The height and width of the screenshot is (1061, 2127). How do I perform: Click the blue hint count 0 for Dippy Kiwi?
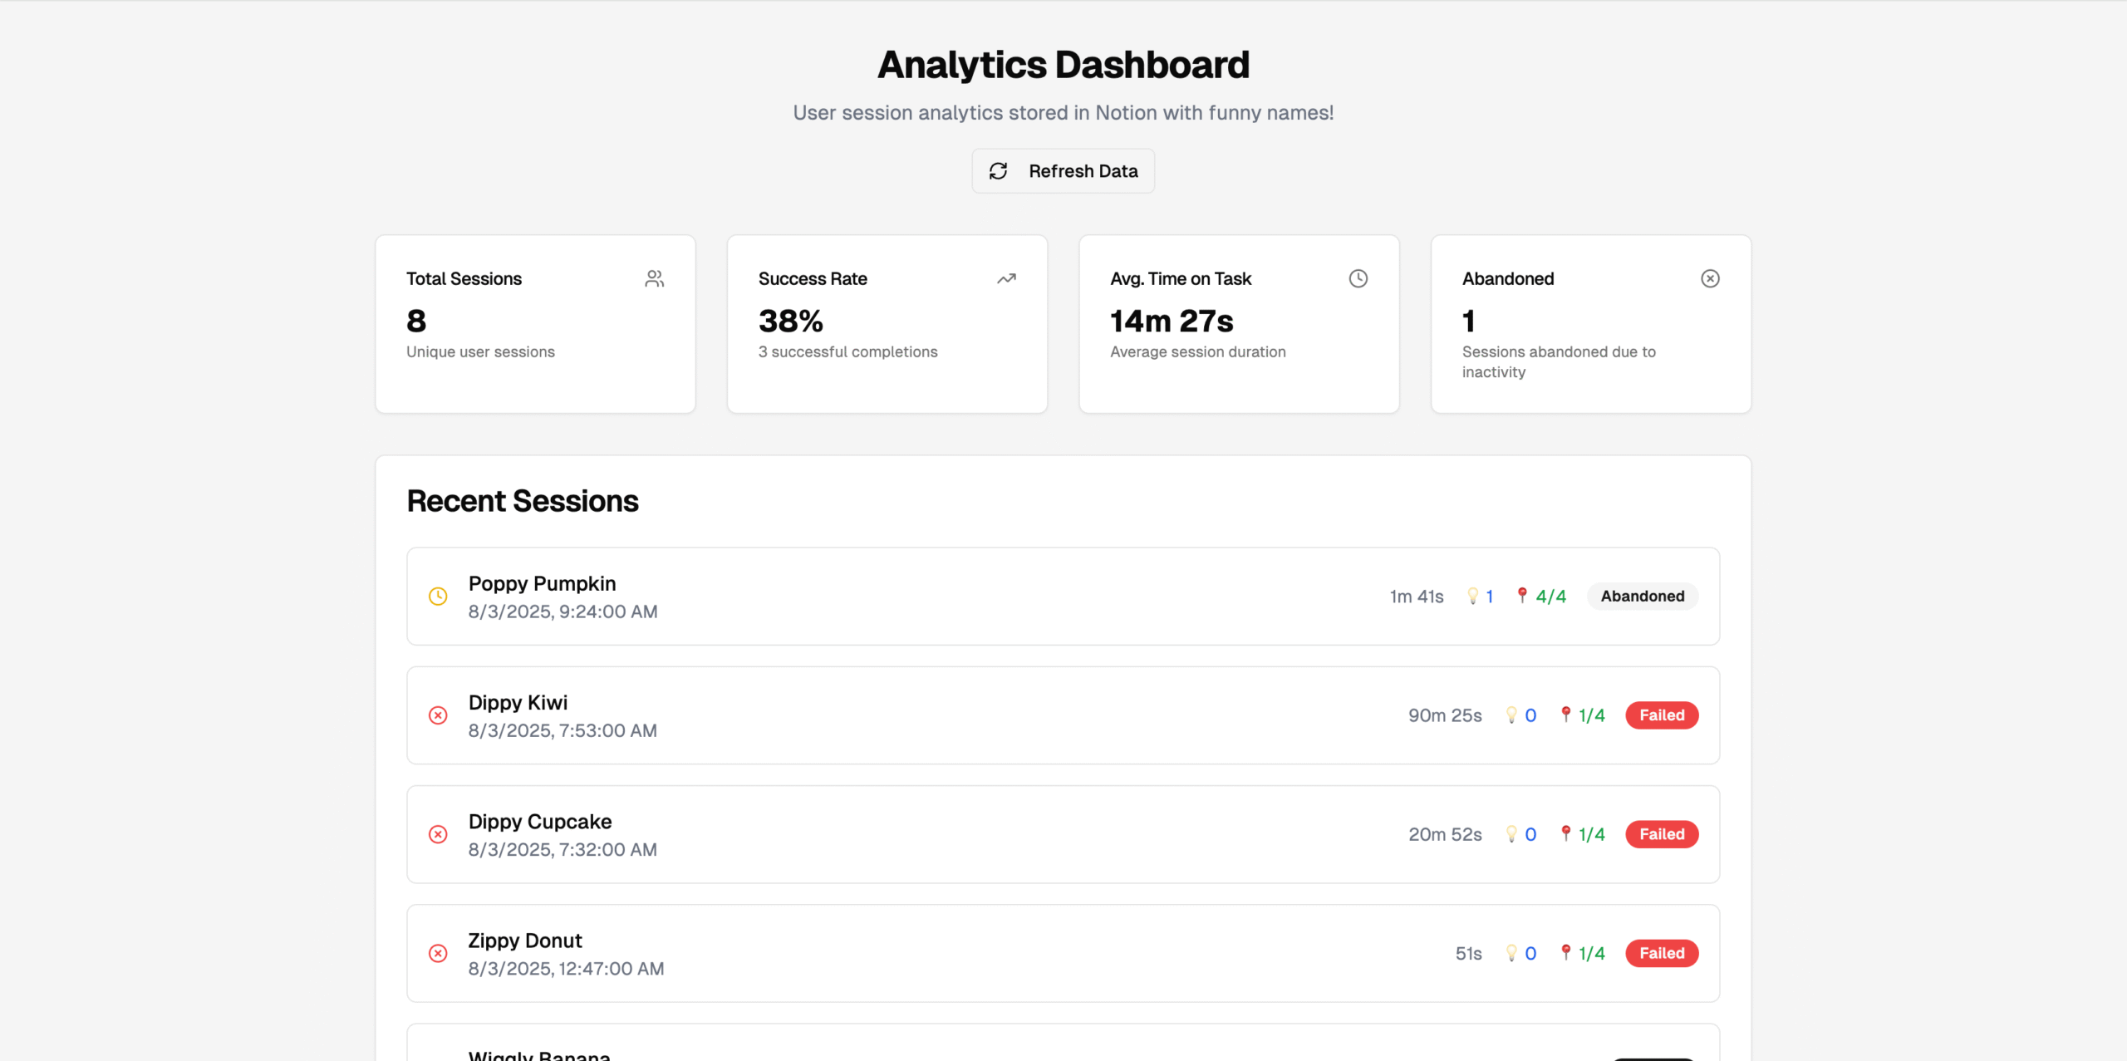1530,715
